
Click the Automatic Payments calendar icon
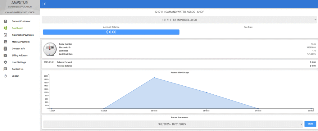point(5,35)
